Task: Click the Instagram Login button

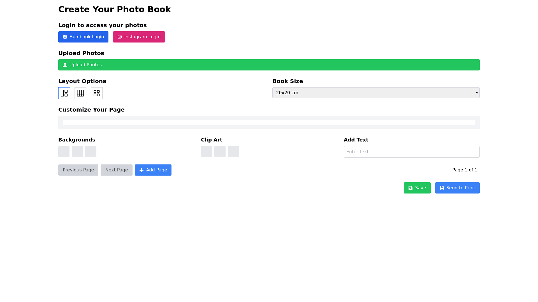Action: [139, 37]
